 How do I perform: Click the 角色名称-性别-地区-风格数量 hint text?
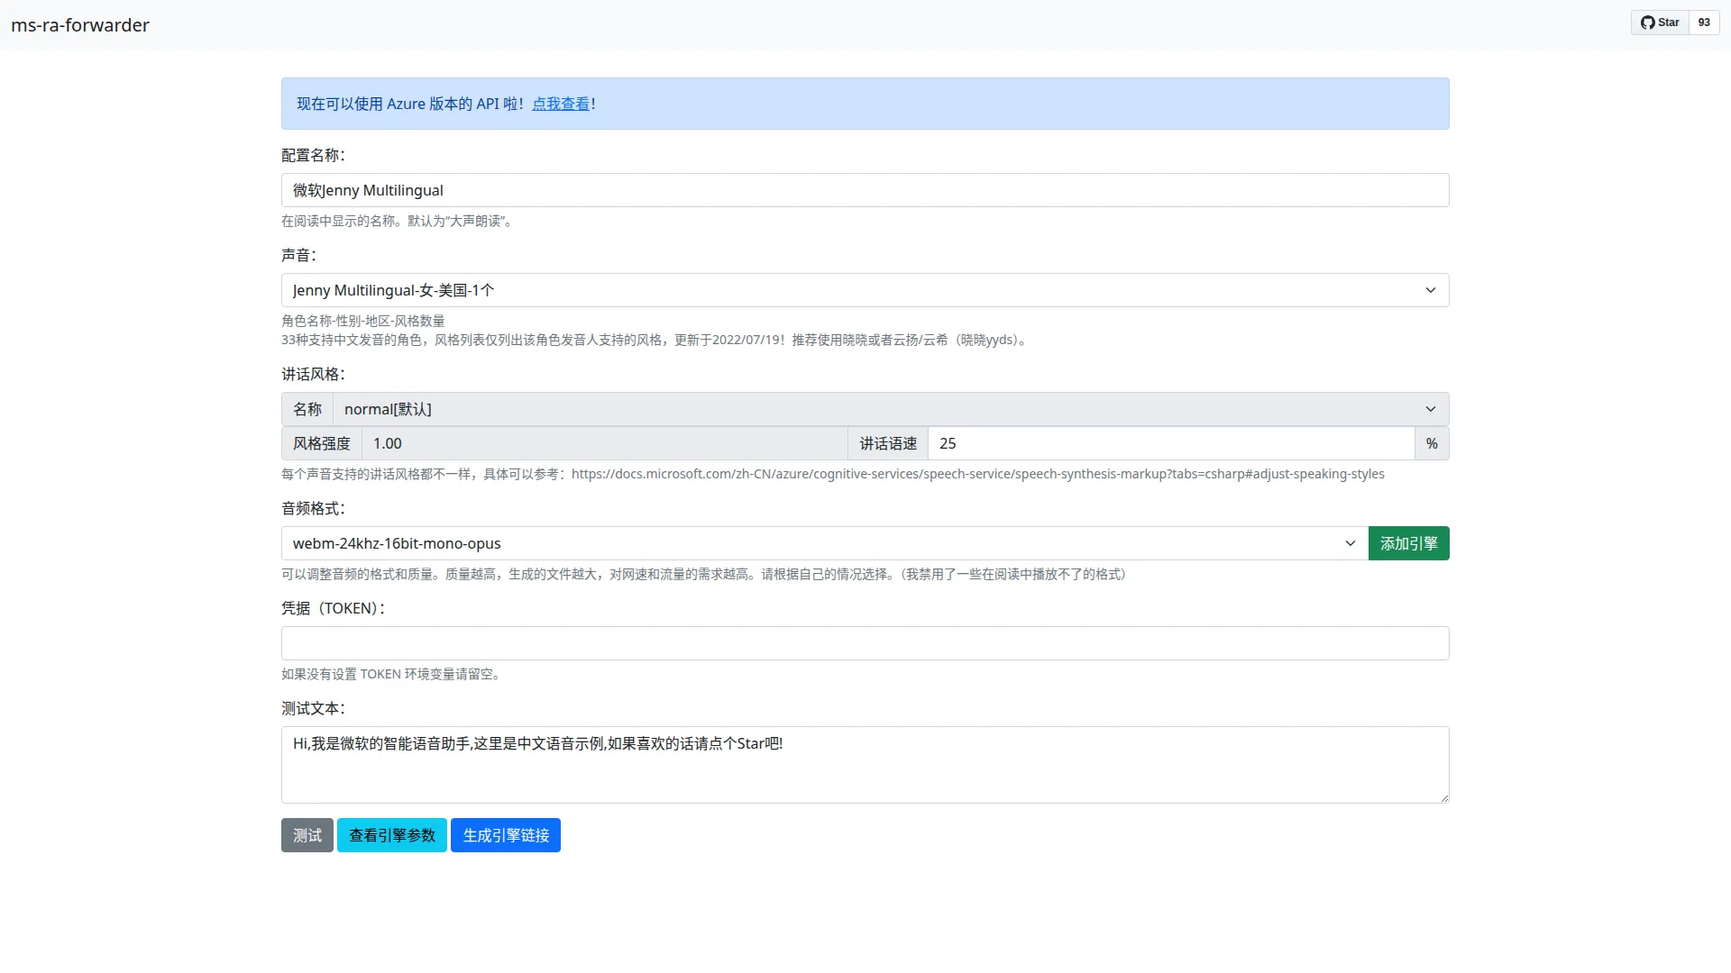click(363, 321)
